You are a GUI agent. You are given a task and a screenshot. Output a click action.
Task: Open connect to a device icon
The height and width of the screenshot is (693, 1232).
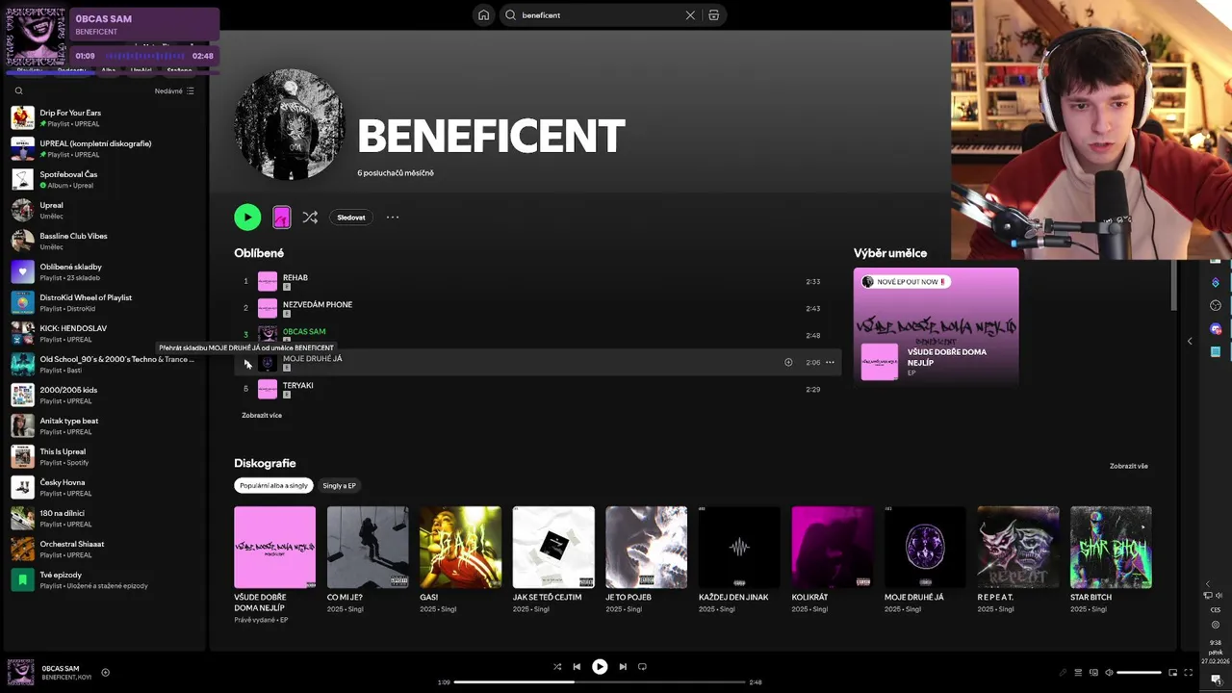pyautogui.click(x=1093, y=673)
